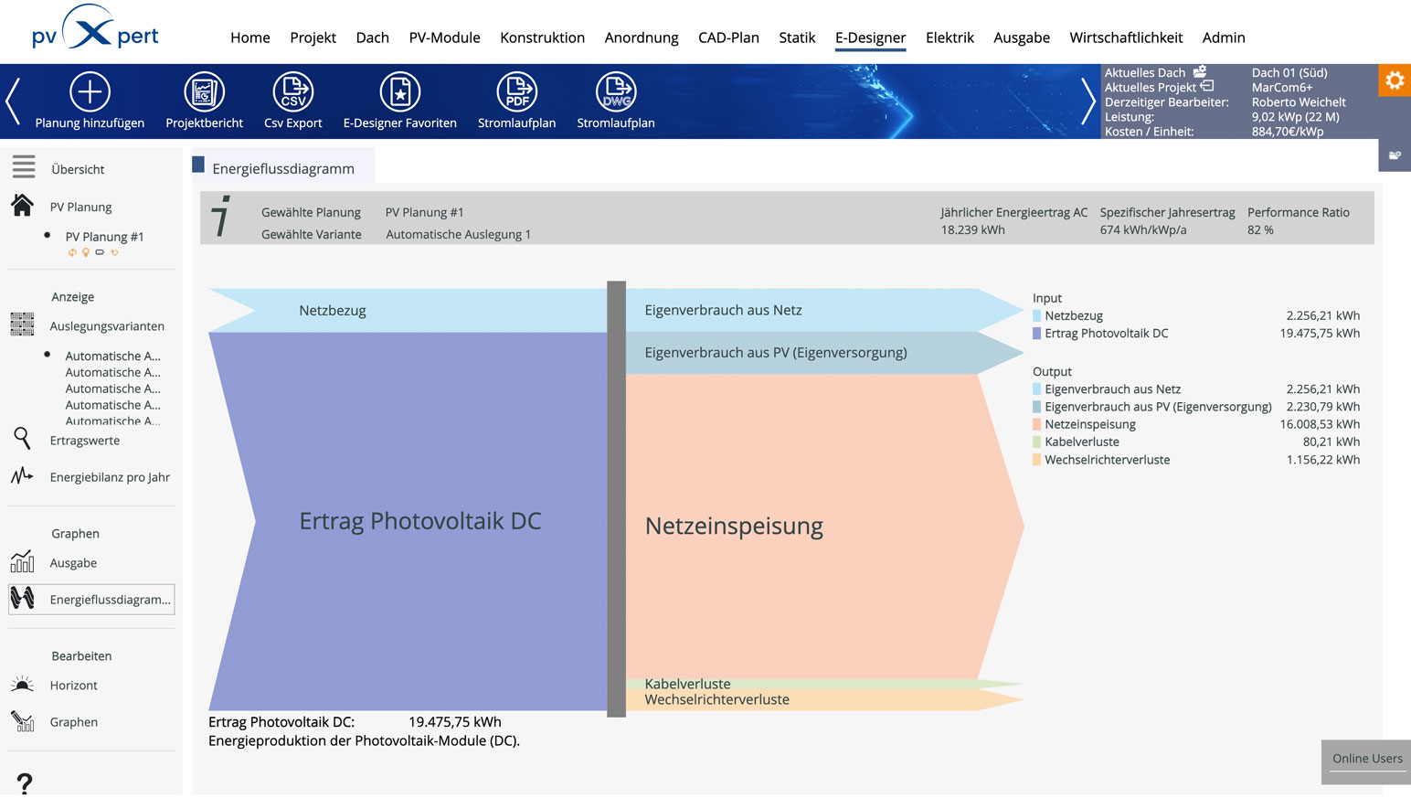Image resolution: width=1411 pixels, height=809 pixels.
Task: Download the DWG Stromlaufplan
Action: point(615,92)
